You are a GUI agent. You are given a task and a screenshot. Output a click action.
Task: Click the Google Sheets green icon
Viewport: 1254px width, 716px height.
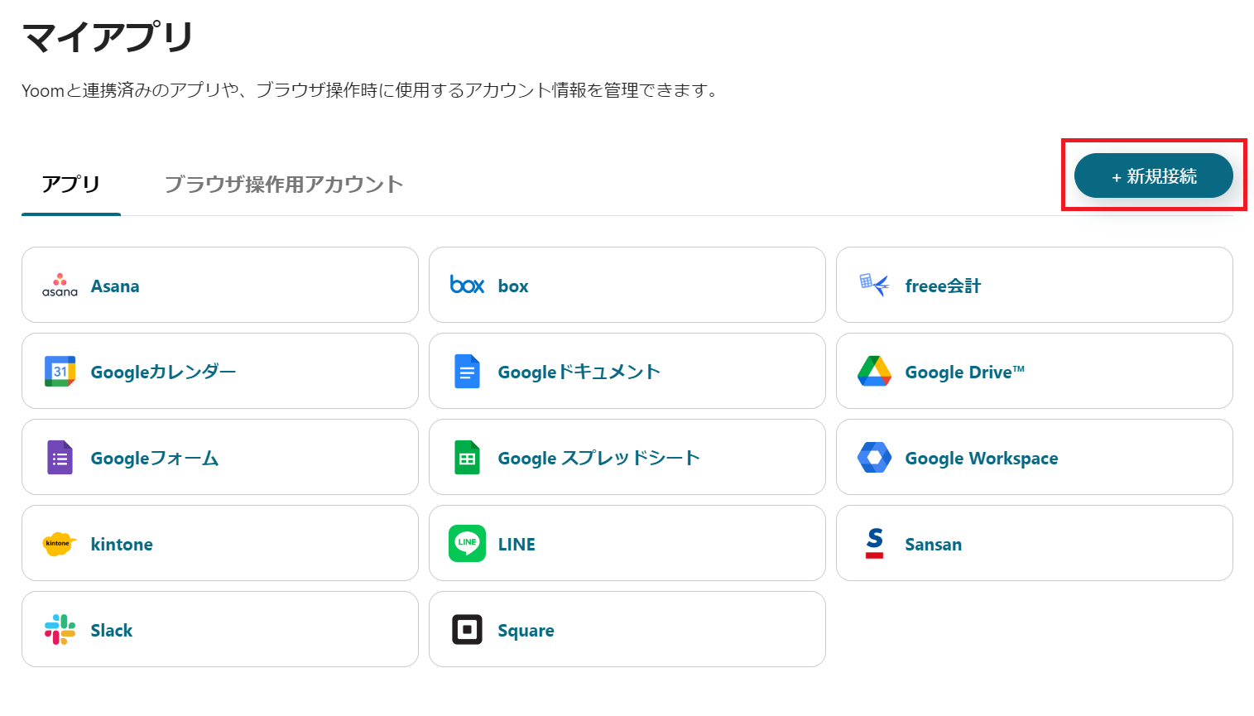tap(467, 458)
